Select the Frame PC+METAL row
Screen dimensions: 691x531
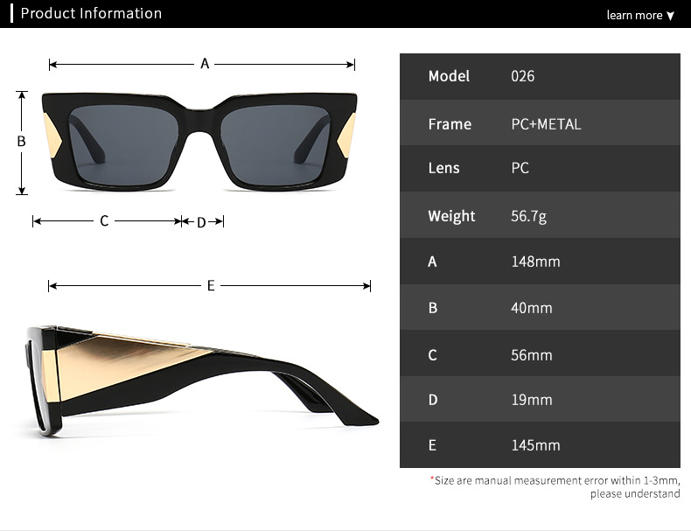pos(540,123)
